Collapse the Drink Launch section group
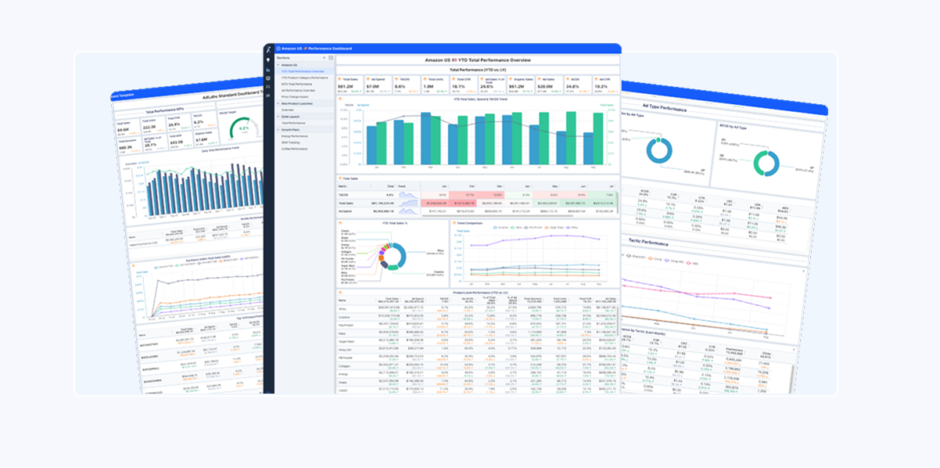Image resolution: width=940 pixels, height=468 pixels. click(x=278, y=117)
